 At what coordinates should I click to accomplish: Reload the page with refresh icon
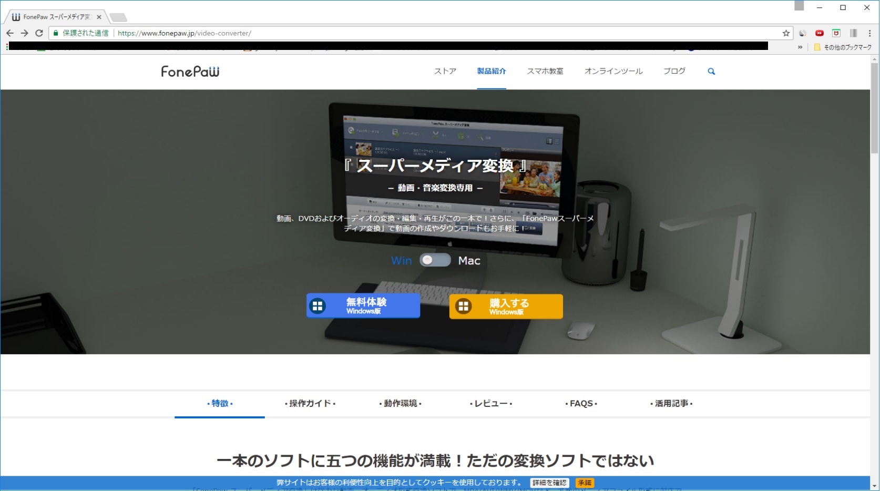click(39, 33)
